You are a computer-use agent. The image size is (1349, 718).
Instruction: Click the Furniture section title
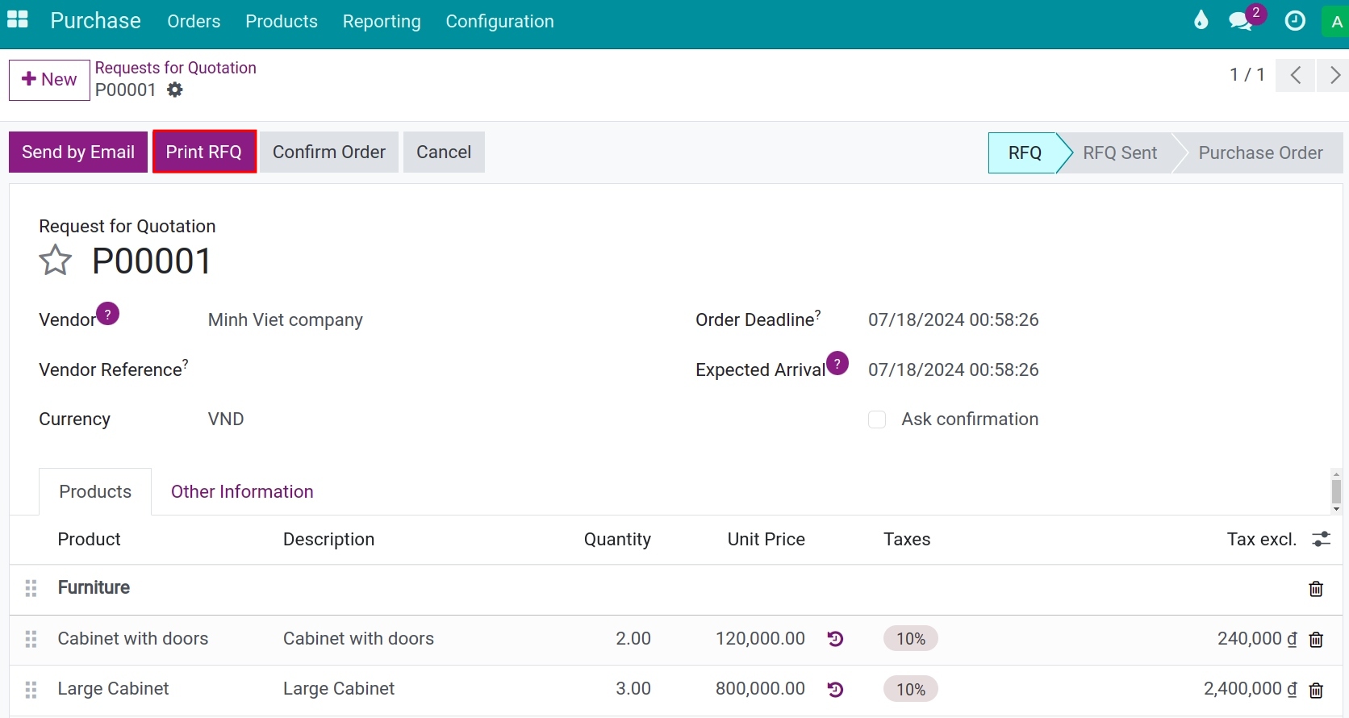[94, 587]
